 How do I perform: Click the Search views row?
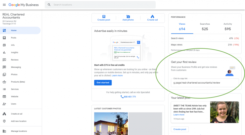tap(205, 39)
